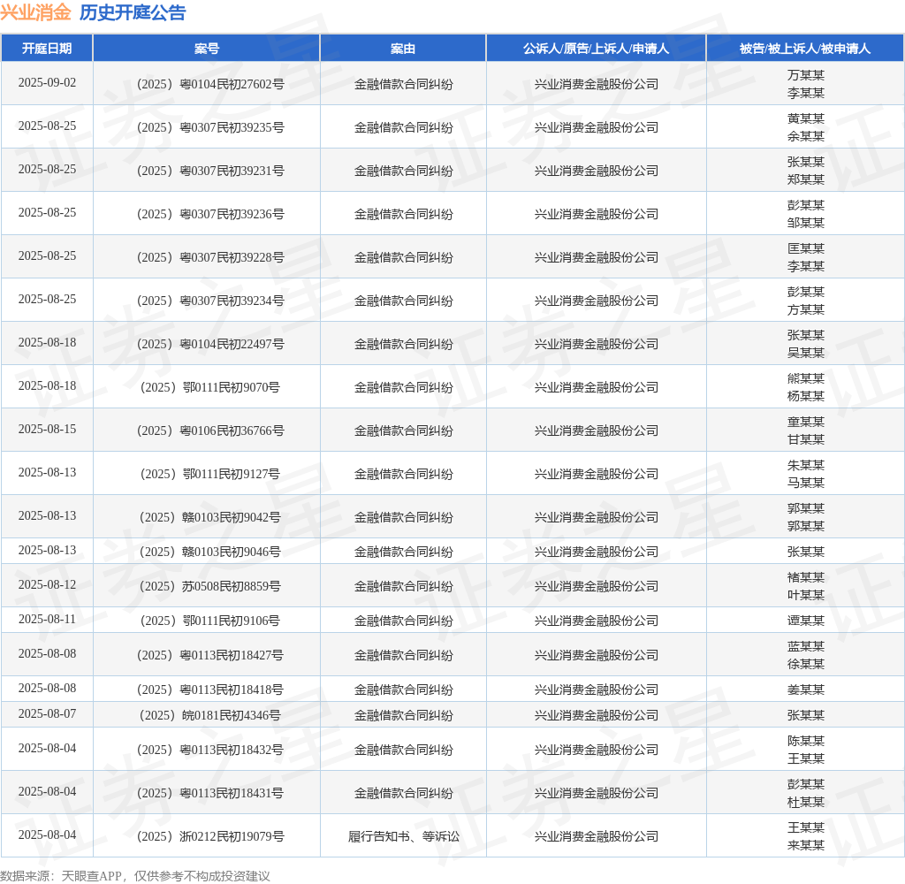
Task: Click defendant 杨某某
Action: coord(806,396)
